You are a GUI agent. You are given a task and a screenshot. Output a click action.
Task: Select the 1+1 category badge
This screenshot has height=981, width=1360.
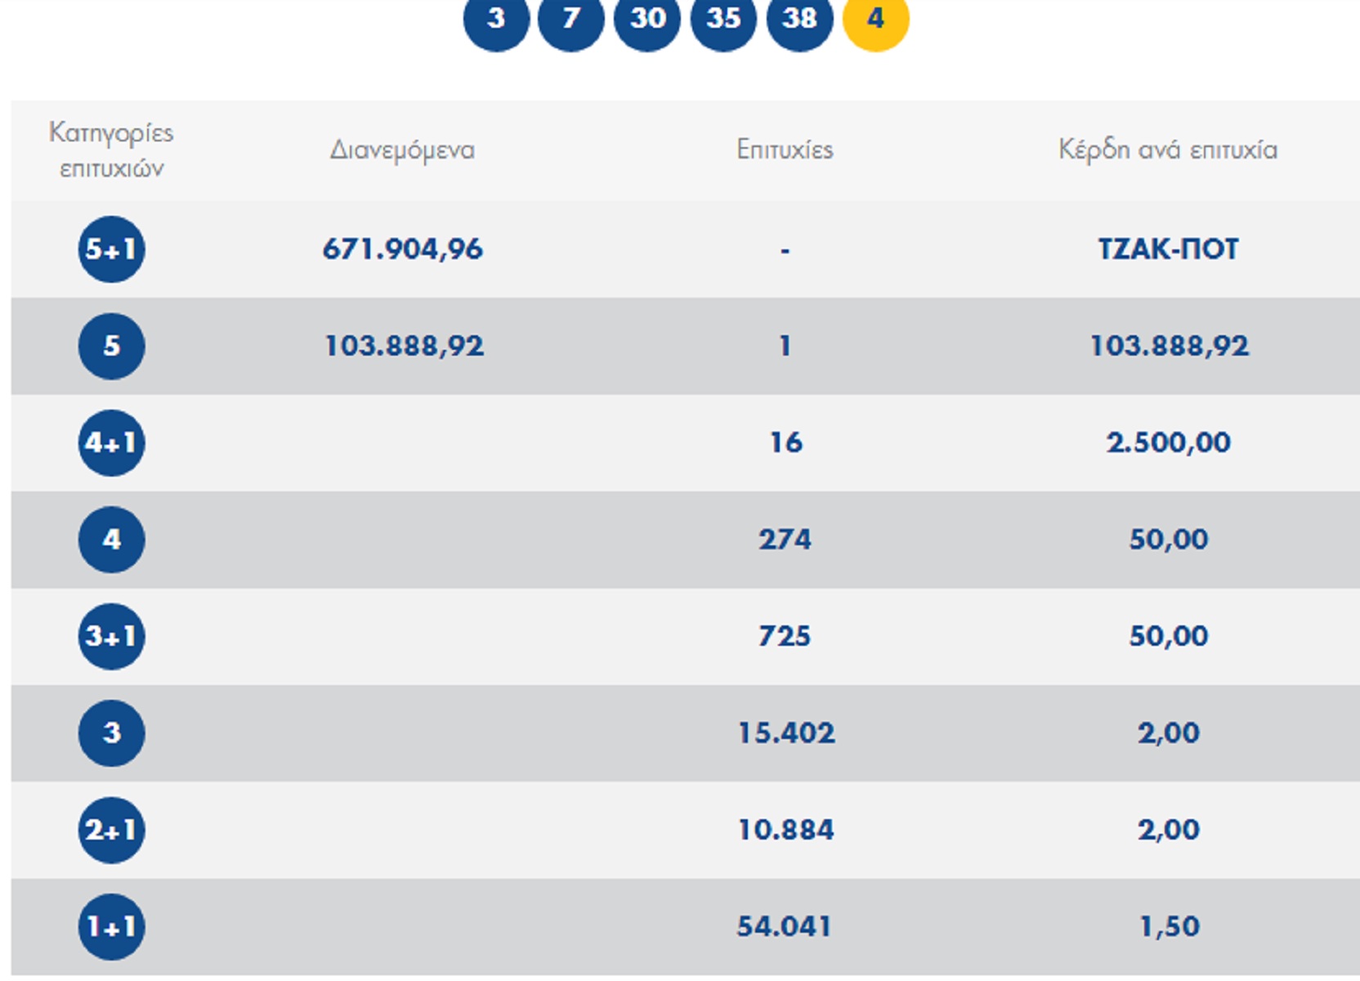click(x=112, y=926)
